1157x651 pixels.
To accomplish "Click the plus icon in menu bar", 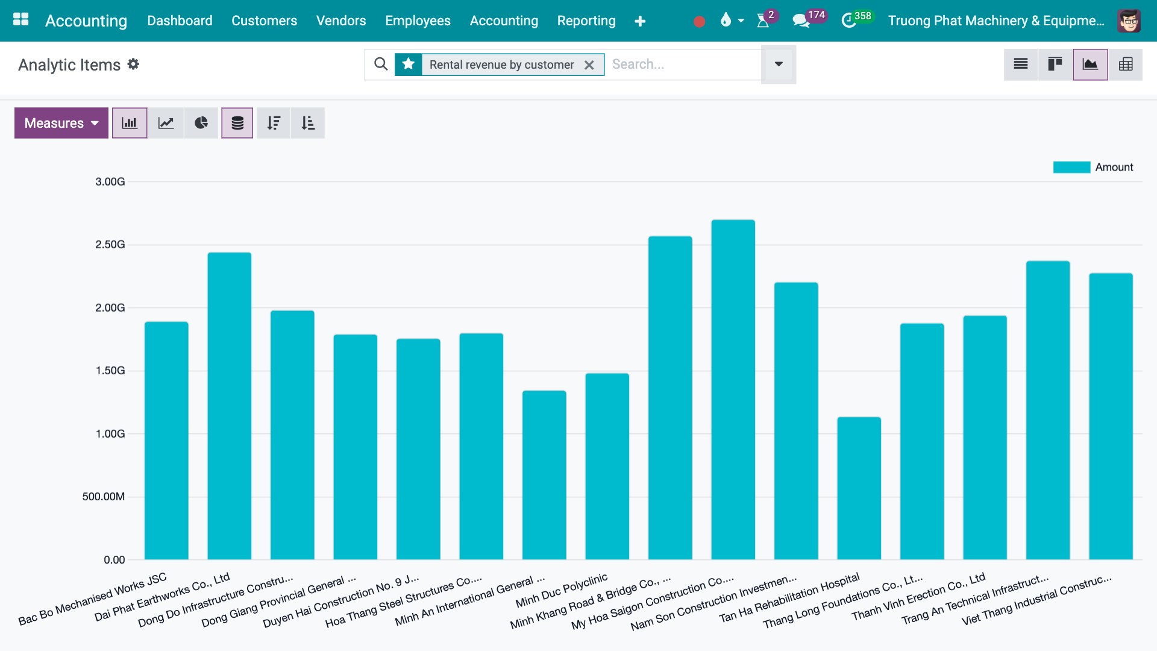I will 640,21.
